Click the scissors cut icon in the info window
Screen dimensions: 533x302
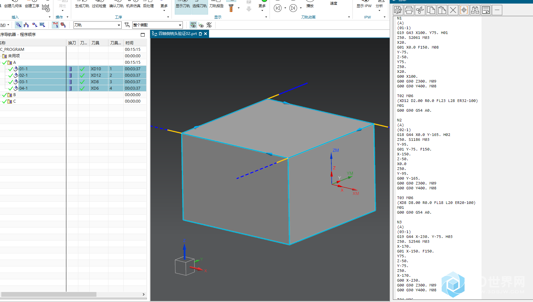tap(420, 10)
